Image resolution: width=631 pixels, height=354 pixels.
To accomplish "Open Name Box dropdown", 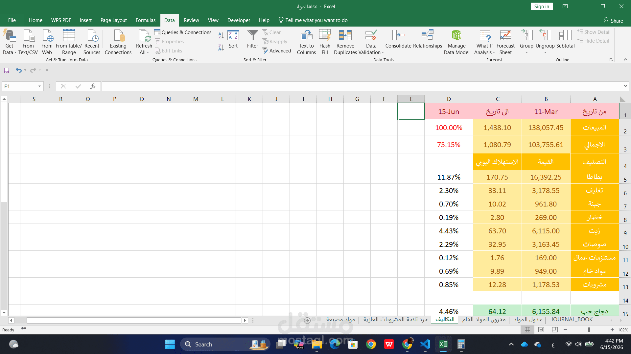I will [x=39, y=86].
